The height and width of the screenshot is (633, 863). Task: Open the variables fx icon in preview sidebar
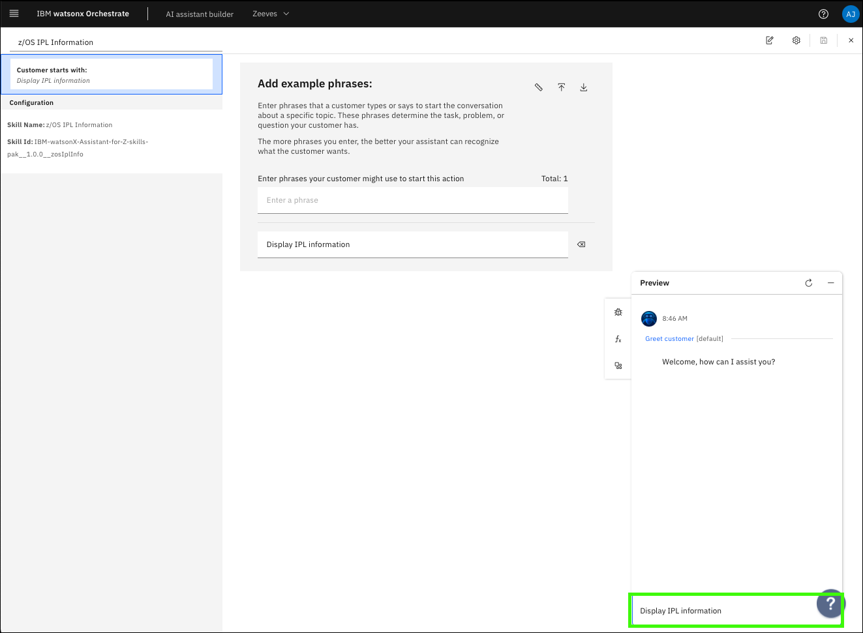click(618, 339)
